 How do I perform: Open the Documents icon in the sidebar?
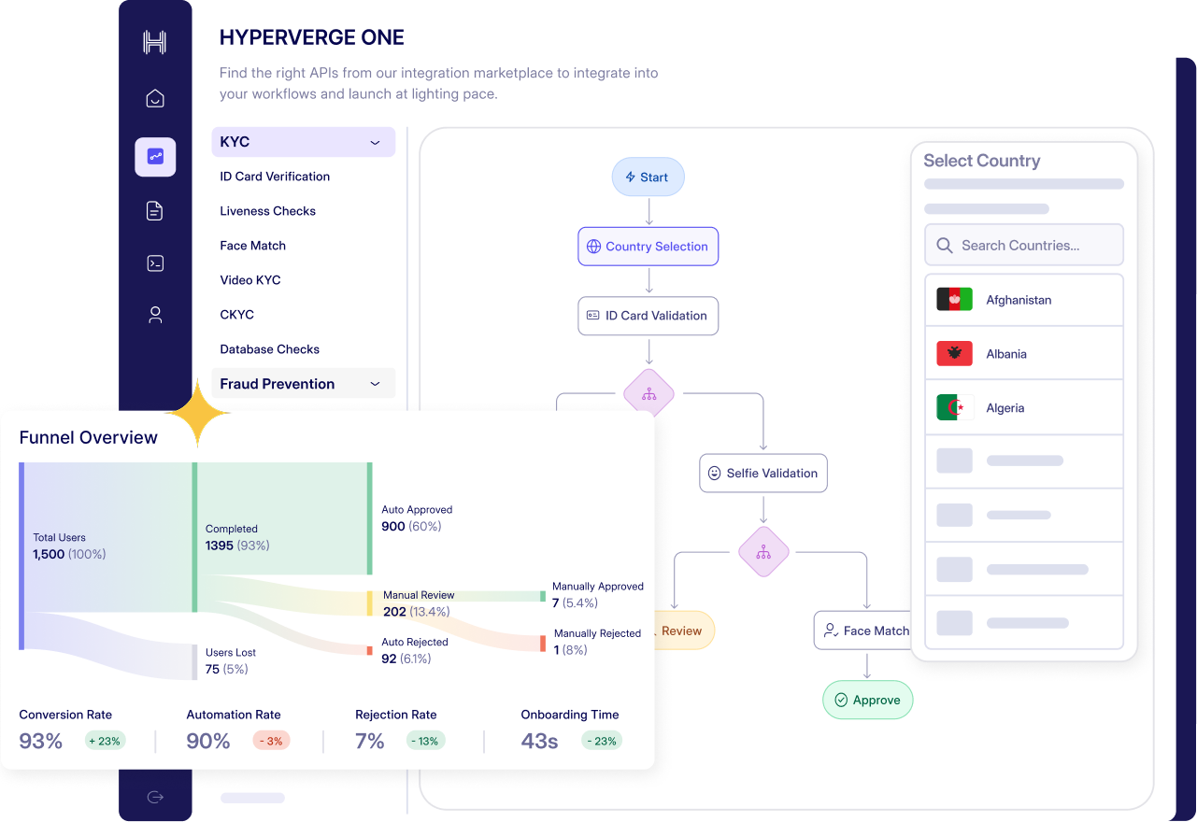pyautogui.click(x=155, y=210)
